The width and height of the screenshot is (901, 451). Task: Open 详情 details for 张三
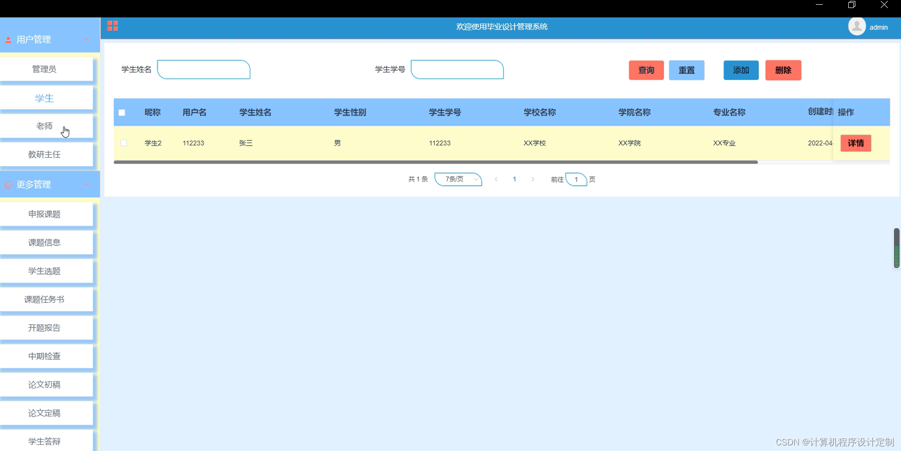point(856,143)
